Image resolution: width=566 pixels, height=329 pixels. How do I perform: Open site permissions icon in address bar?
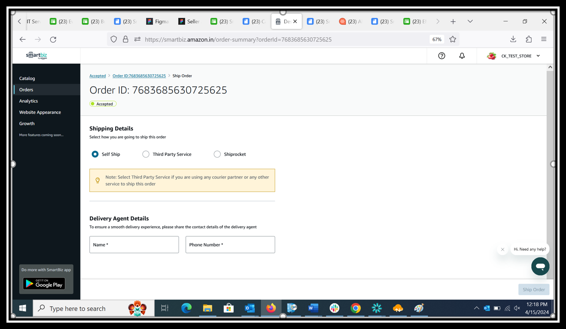(x=137, y=39)
